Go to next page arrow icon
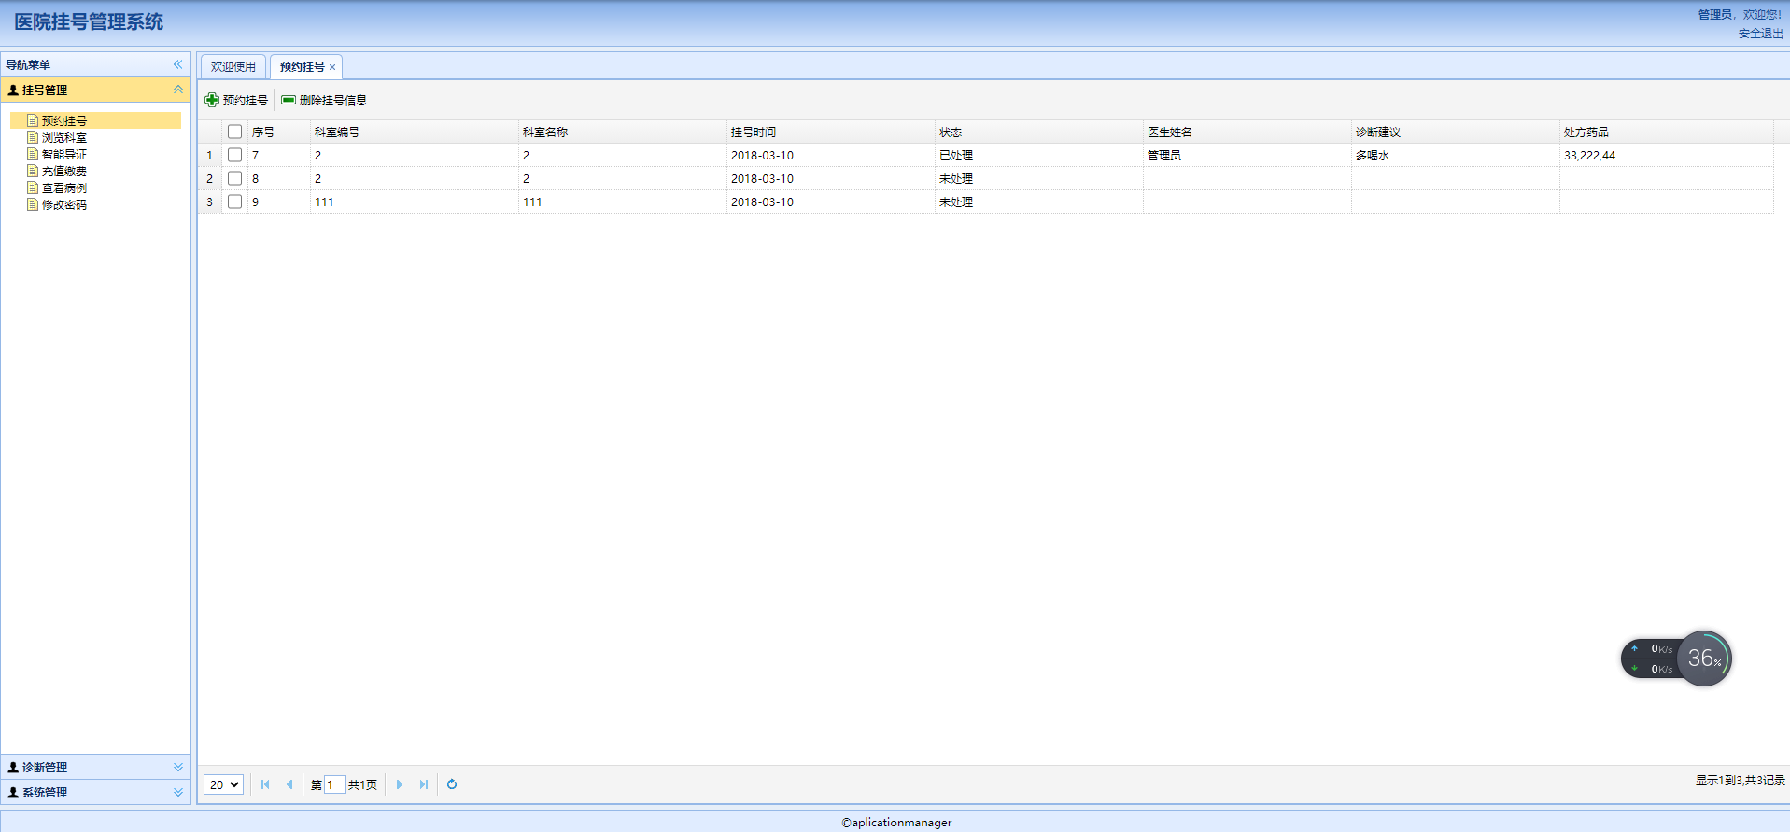The image size is (1790, 832). (400, 784)
